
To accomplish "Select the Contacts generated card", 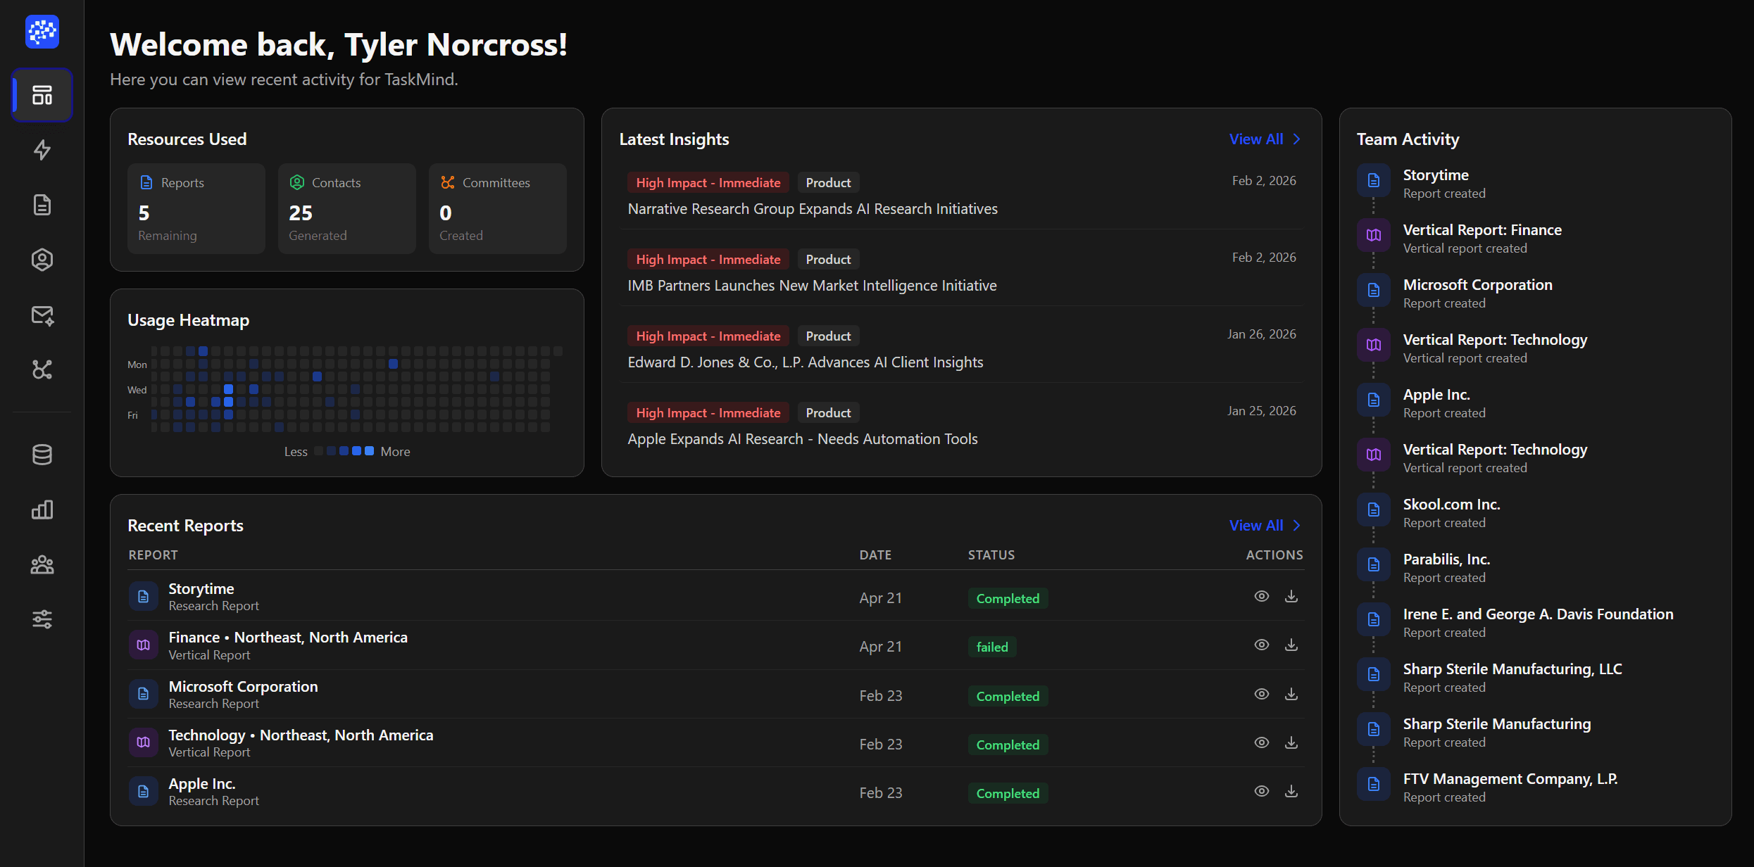I will [347, 208].
